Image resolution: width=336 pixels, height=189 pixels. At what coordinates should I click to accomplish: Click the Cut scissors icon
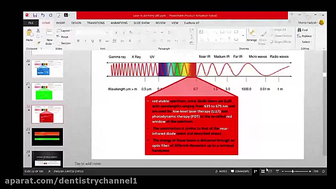[x=38, y=31]
